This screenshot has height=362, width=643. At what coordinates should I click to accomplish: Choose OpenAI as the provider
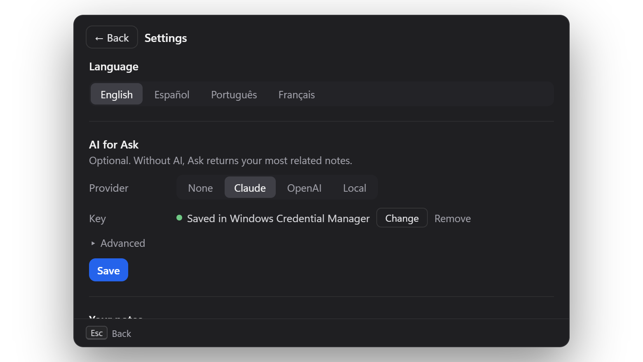pos(304,188)
